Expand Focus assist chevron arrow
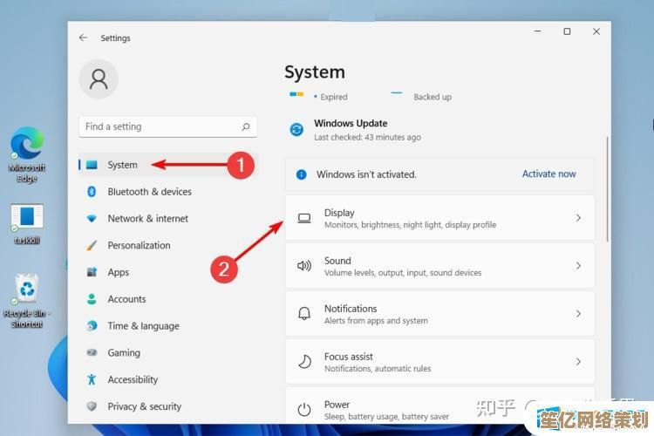The width and height of the screenshot is (654, 436). [578, 362]
